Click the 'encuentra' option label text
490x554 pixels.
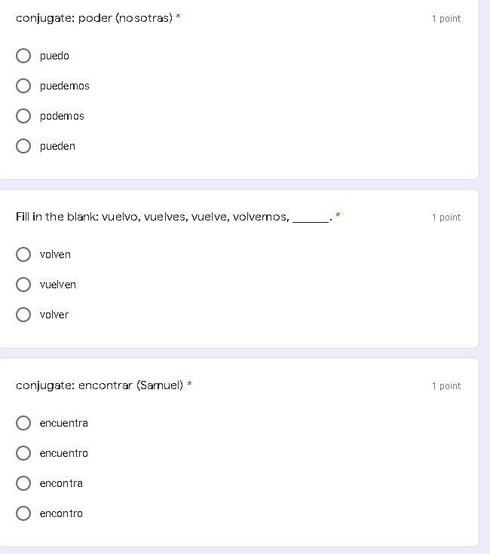coord(64,423)
